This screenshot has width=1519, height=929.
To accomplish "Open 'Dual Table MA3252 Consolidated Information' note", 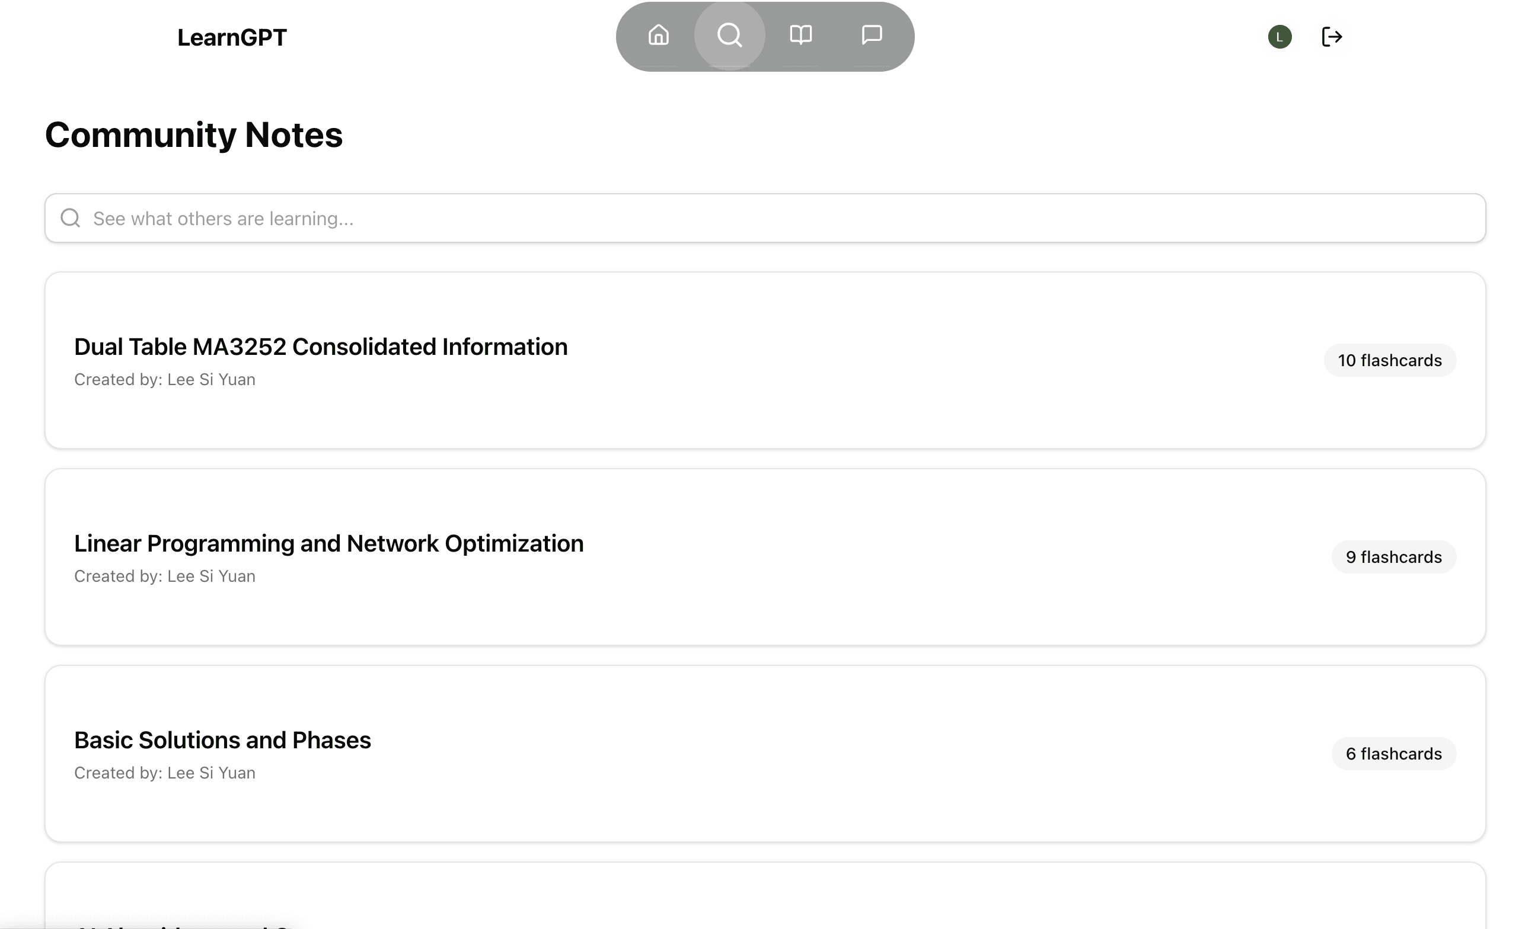I will pos(321,347).
